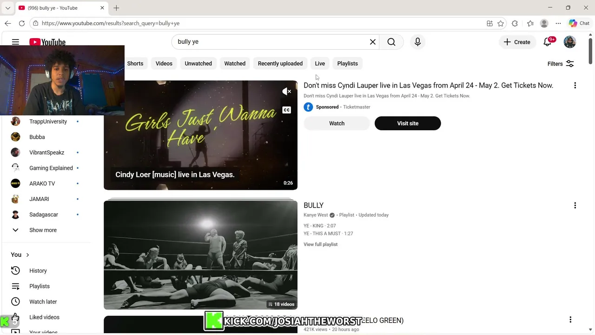Select the Watched filter chip
Screen dimensions: 595x335
click(x=235, y=64)
